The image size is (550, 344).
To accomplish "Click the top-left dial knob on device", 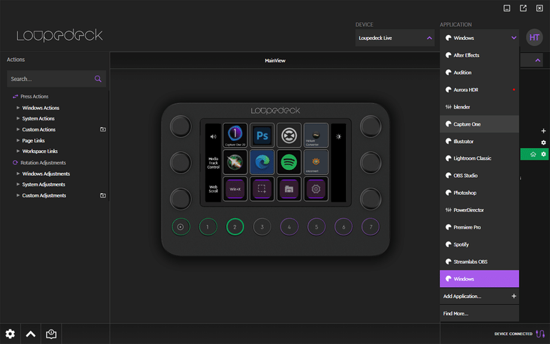I will 181,127.
